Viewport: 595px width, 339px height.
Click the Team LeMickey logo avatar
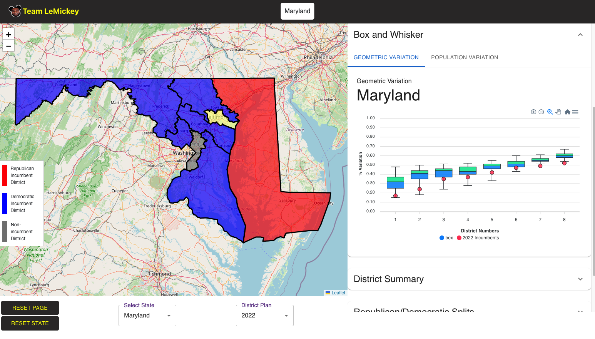[15, 11]
